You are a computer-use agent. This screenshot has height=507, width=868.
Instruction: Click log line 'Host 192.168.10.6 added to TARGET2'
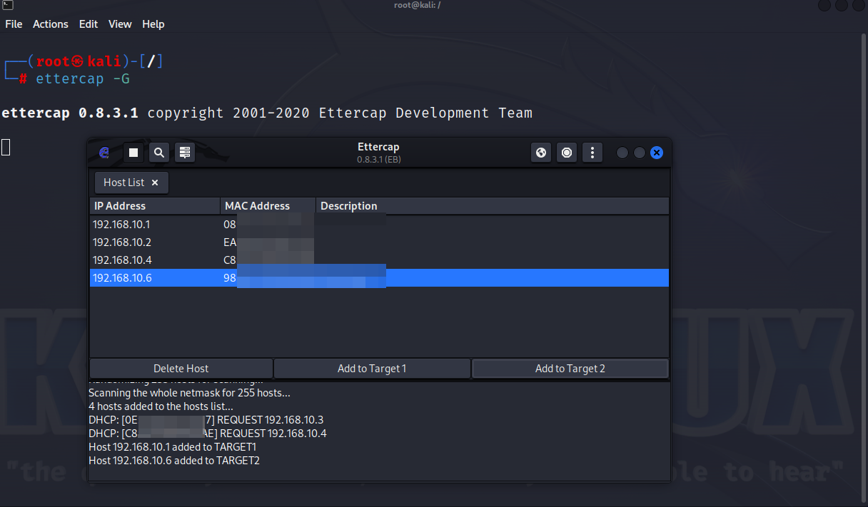click(174, 461)
